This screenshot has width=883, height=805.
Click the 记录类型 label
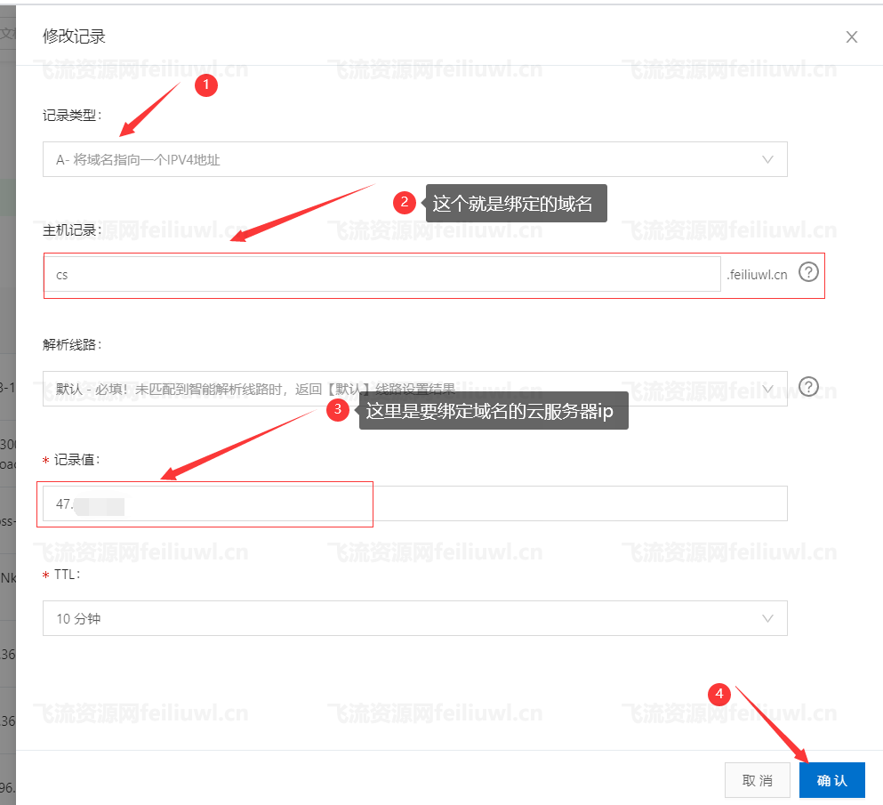click(72, 116)
